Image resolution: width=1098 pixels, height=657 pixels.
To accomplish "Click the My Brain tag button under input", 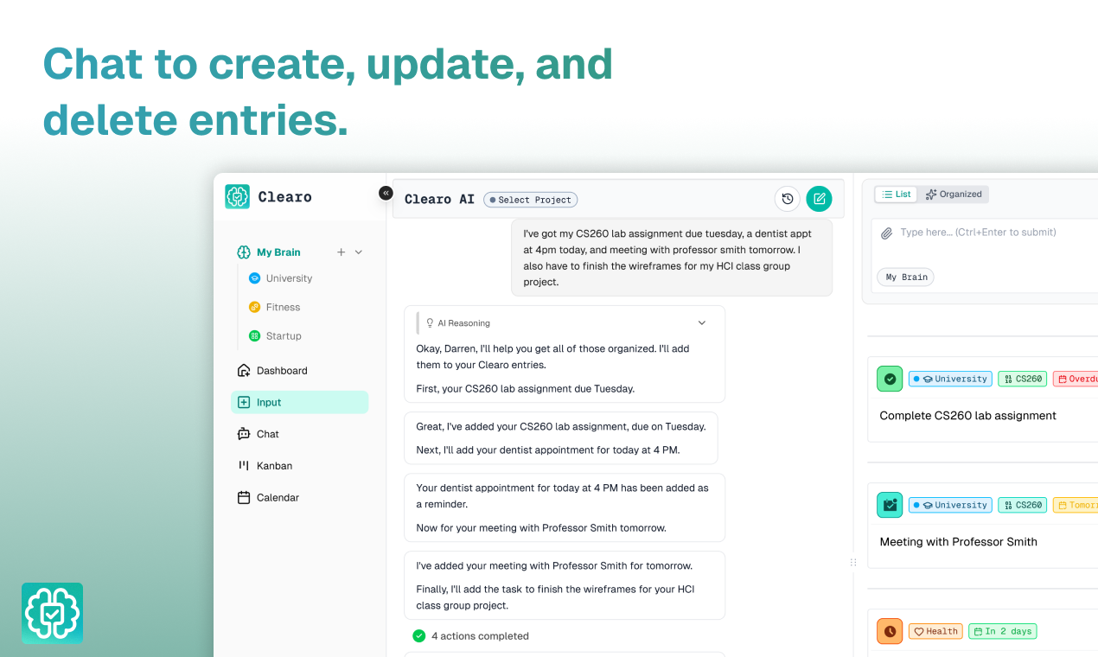I will (906, 277).
